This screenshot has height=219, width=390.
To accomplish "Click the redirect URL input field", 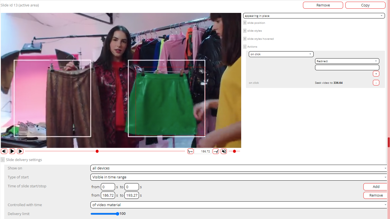I will (347, 67).
